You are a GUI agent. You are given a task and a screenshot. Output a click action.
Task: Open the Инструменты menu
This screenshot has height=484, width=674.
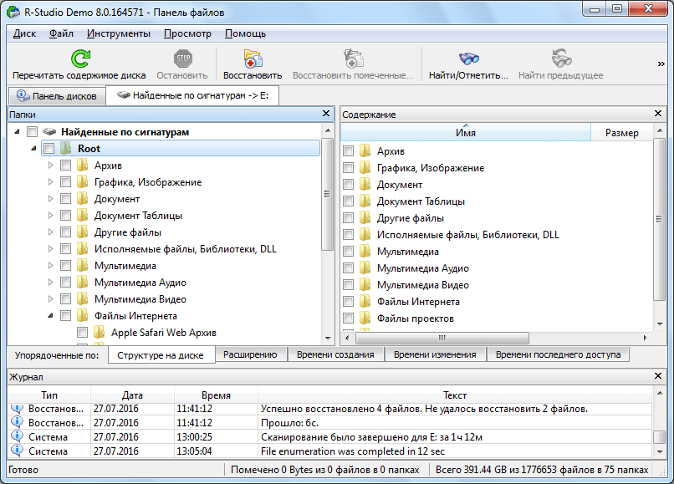tap(118, 33)
